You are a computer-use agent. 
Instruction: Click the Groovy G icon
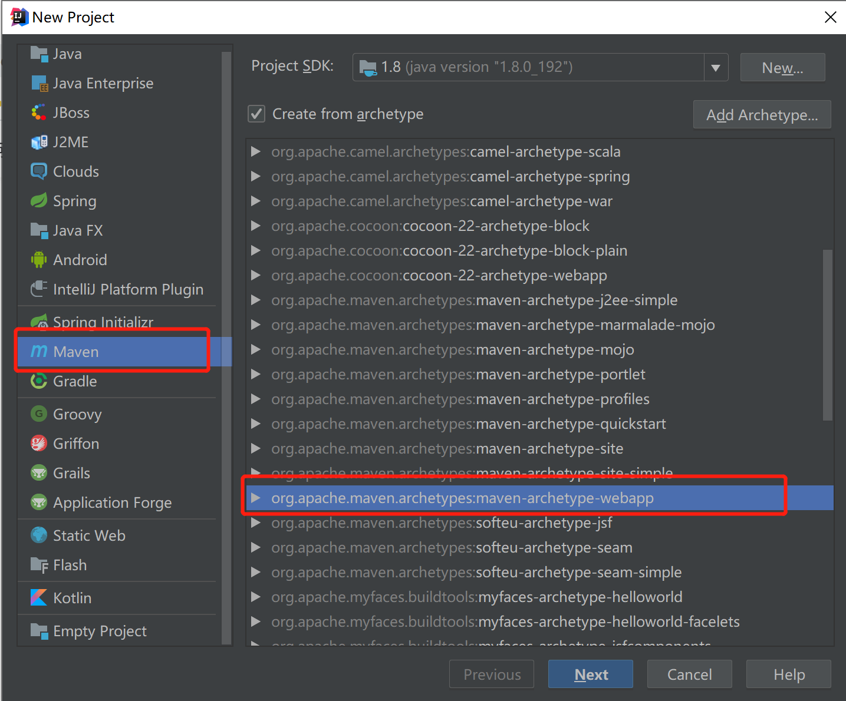[39, 414]
